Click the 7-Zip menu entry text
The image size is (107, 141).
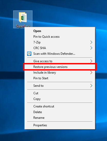(x=37, y=42)
